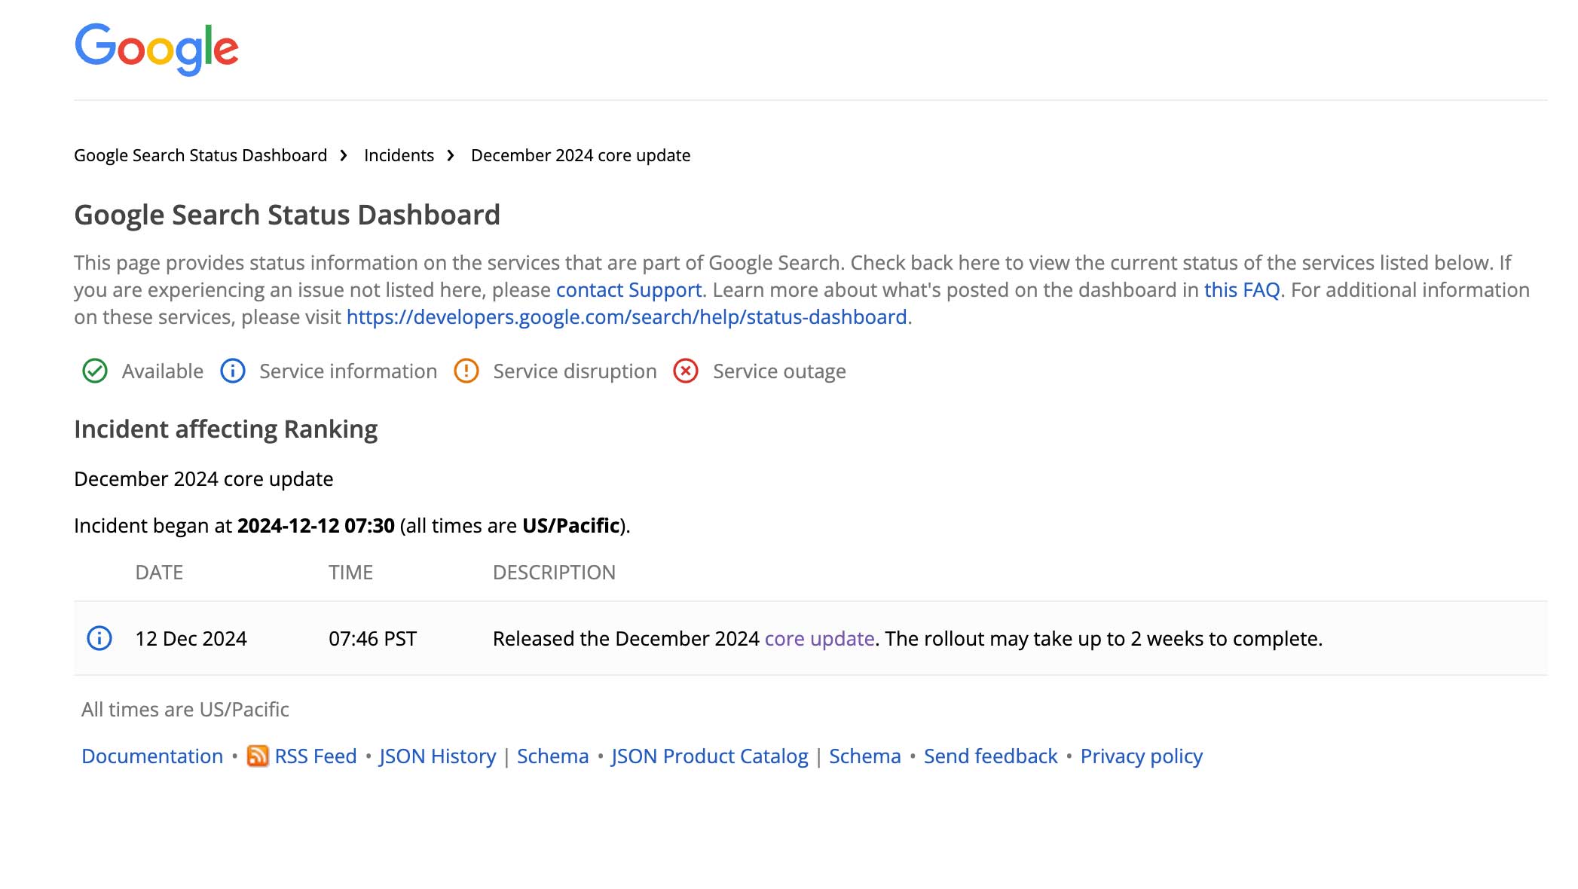1578x889 pixels.
Task: Open the this FAQ link
Action: pyautogui.click(x=1242, y=290)
